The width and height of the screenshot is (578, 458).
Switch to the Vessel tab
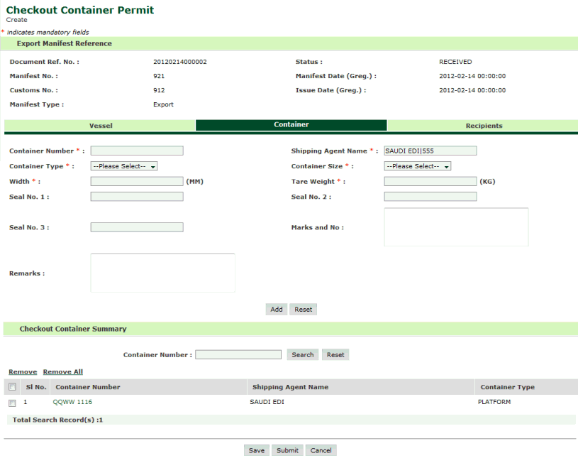tap(100, 126)
